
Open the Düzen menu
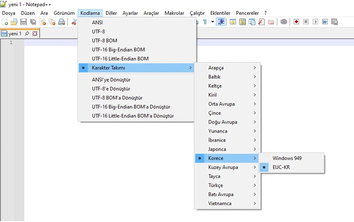pyautogui.click(x=28, y=13)
